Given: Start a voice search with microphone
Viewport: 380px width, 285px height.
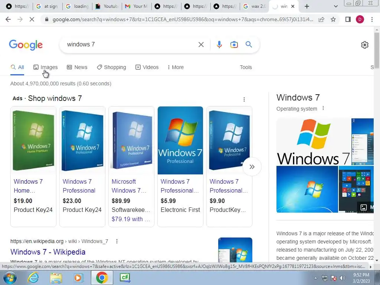Looking at the screenshot, I should pyautogui.click(x=219, y=45).
